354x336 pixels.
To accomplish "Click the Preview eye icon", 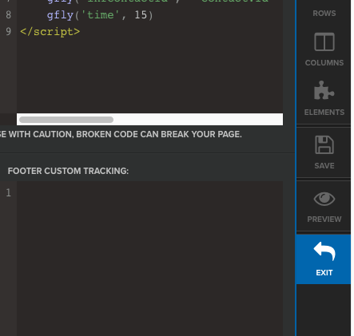I will (324, 199).
